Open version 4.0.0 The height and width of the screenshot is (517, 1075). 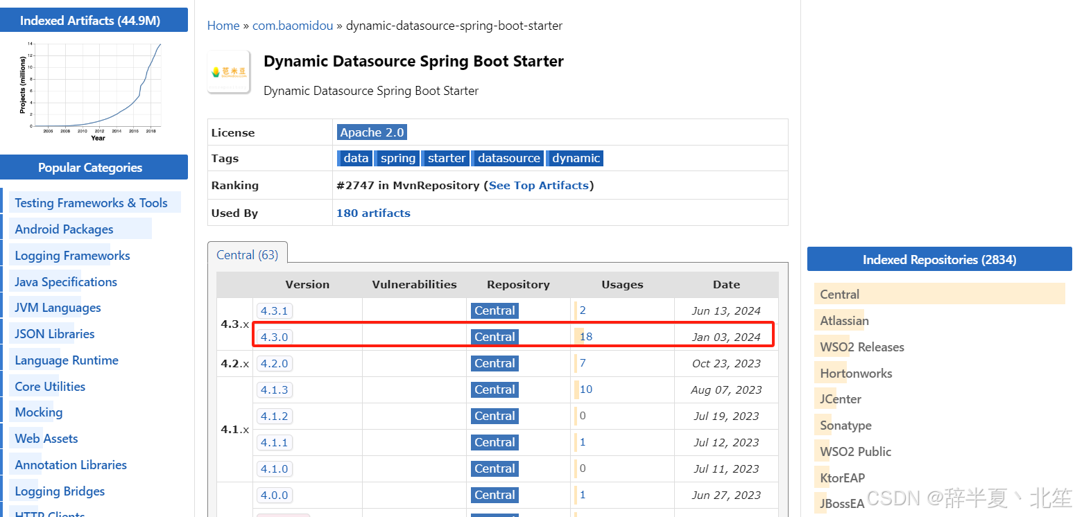(x=274, y=496)
